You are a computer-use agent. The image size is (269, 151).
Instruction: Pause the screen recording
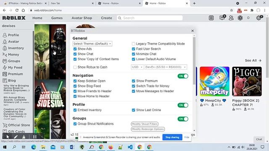[34, 137]
